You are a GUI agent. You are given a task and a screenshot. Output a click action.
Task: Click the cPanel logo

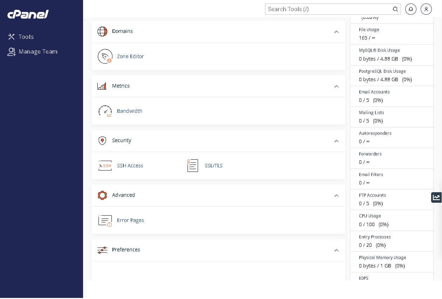click(x=28, y=14)
